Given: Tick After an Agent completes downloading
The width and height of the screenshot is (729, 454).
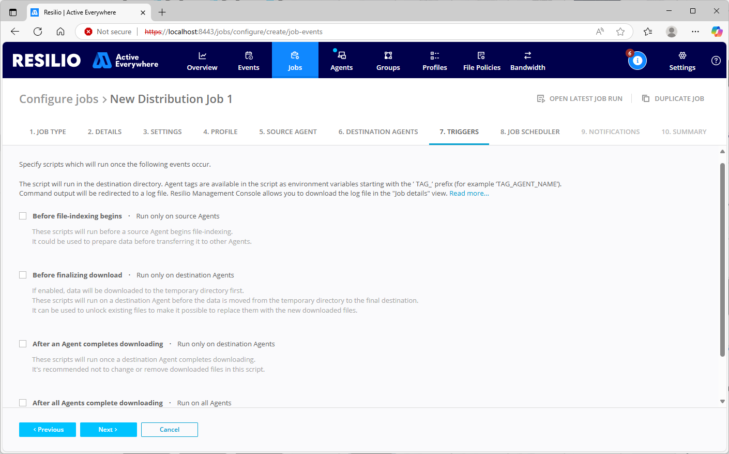Looking at the screenshot, I should 23,344.
